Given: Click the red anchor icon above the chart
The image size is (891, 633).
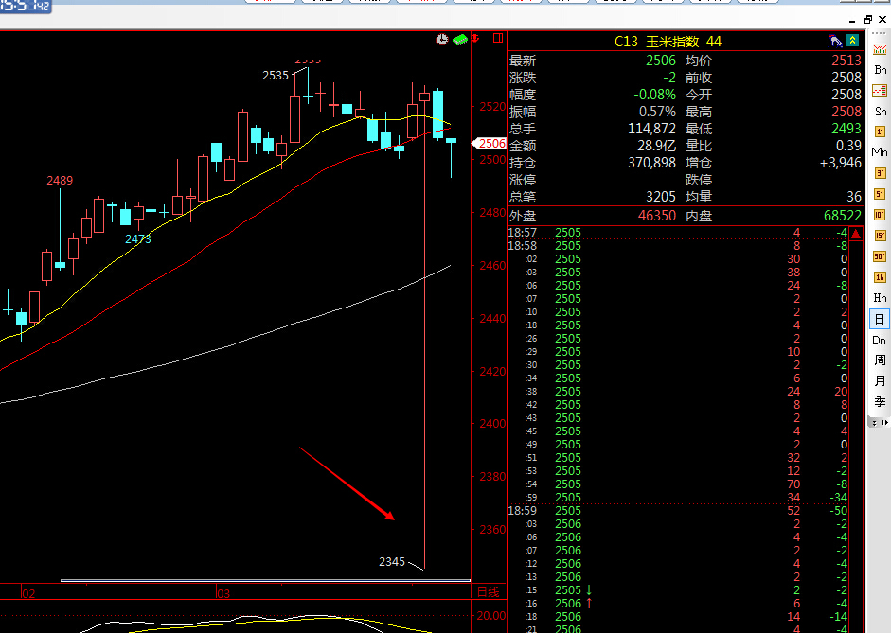Looking at the screenshot, I should pos(476,39).
